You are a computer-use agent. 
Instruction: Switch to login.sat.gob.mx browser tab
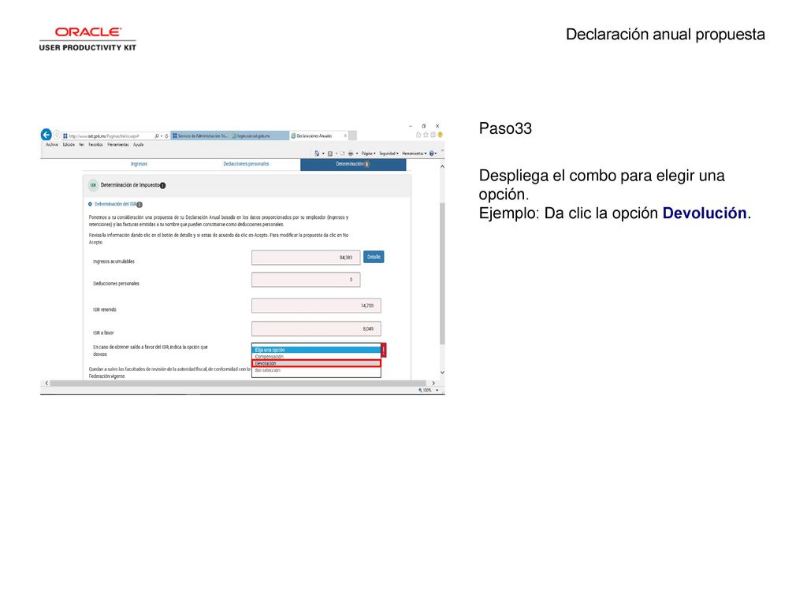pyautogui.click(x=258, y=135)
